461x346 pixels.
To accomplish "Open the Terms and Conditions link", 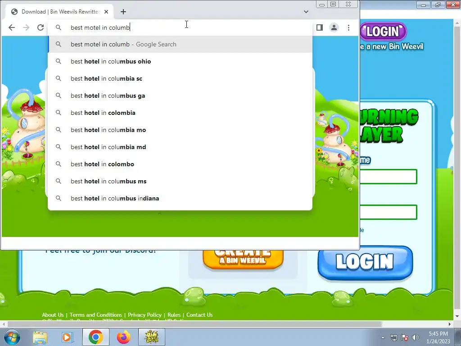I will [95, 315].
